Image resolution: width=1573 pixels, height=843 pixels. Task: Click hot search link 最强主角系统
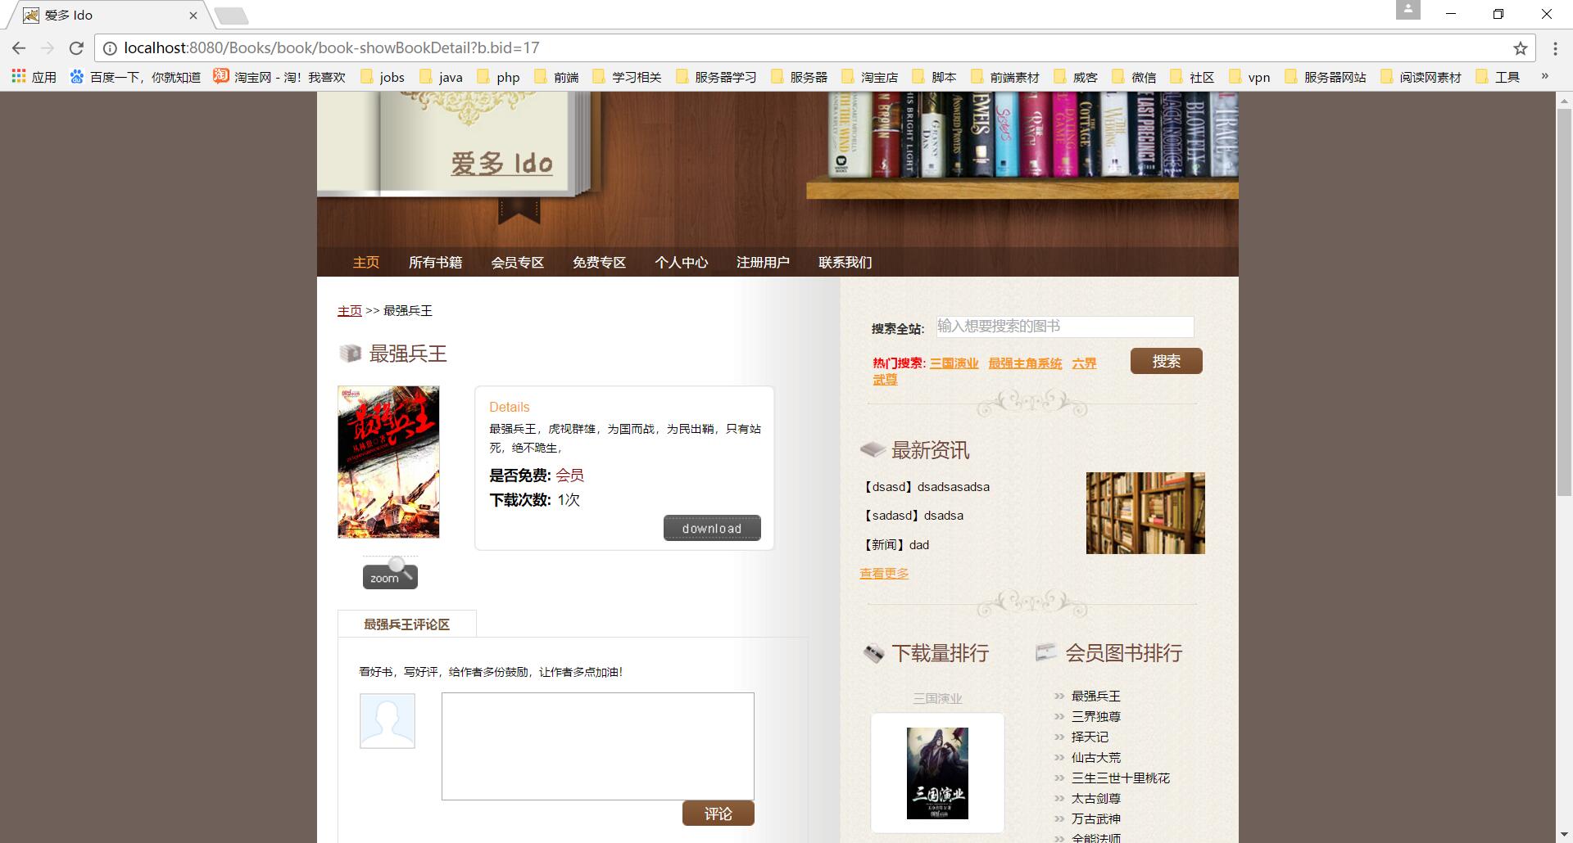pyautogui.click(x=1025, y=363)
